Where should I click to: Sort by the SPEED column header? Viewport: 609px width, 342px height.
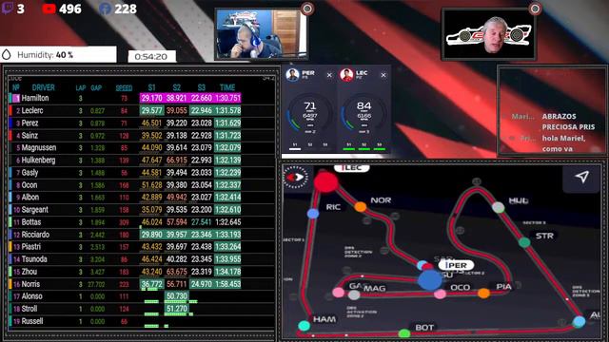pos(124,88)
